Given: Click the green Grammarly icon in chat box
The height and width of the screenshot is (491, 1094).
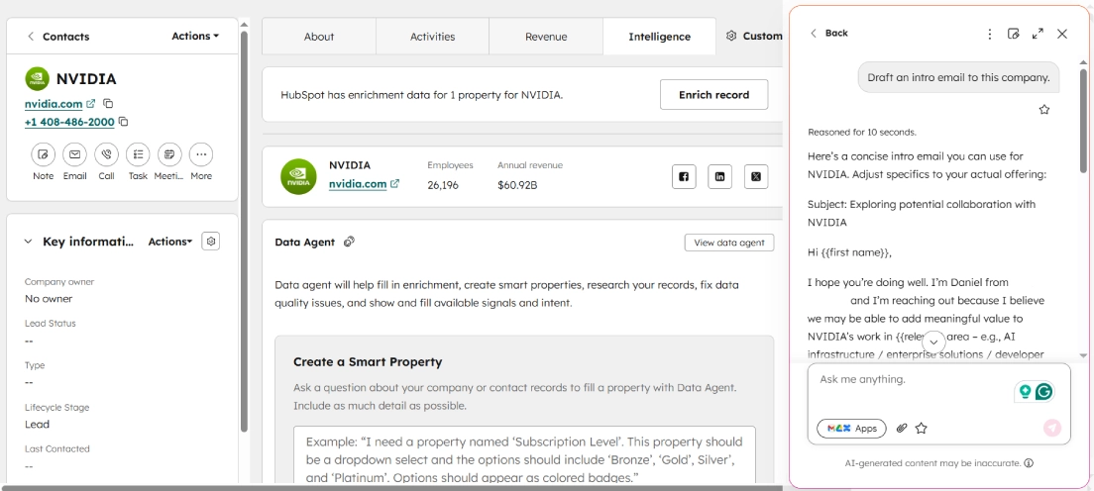Looking at the screenshot, I should point(1043,392).
